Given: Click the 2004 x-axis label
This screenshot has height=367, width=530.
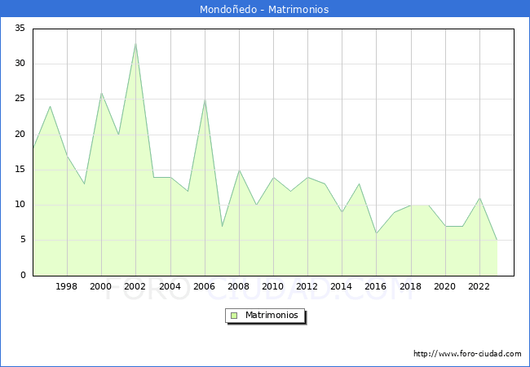Looking at the screenshot, I should point(170,286).
